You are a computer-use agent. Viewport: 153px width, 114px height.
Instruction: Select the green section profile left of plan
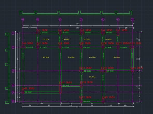coord(7,68)
